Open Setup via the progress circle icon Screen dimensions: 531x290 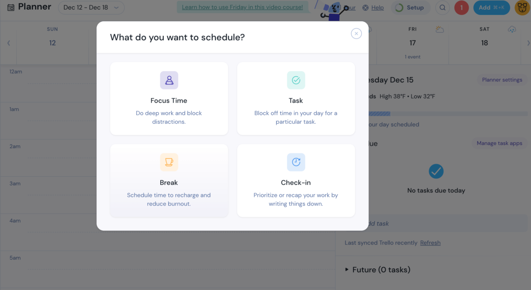(x=399, y=8)
